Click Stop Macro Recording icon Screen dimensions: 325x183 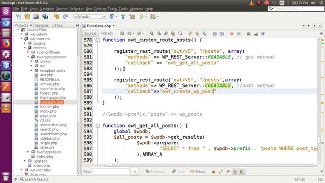239,34
